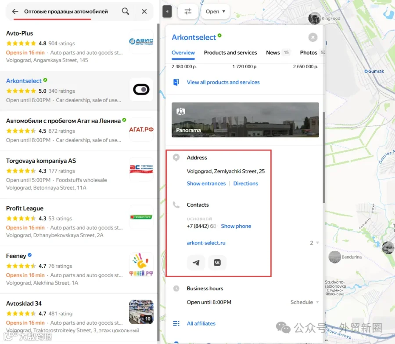The image size is (395, 344).
Task: Open the Panorama street view thumbnail
Action: tap(245, 120)
